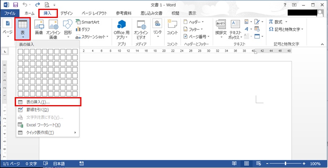328x168 pixels.
Task: Click the zoom out minus button
Action: point(267,164)
